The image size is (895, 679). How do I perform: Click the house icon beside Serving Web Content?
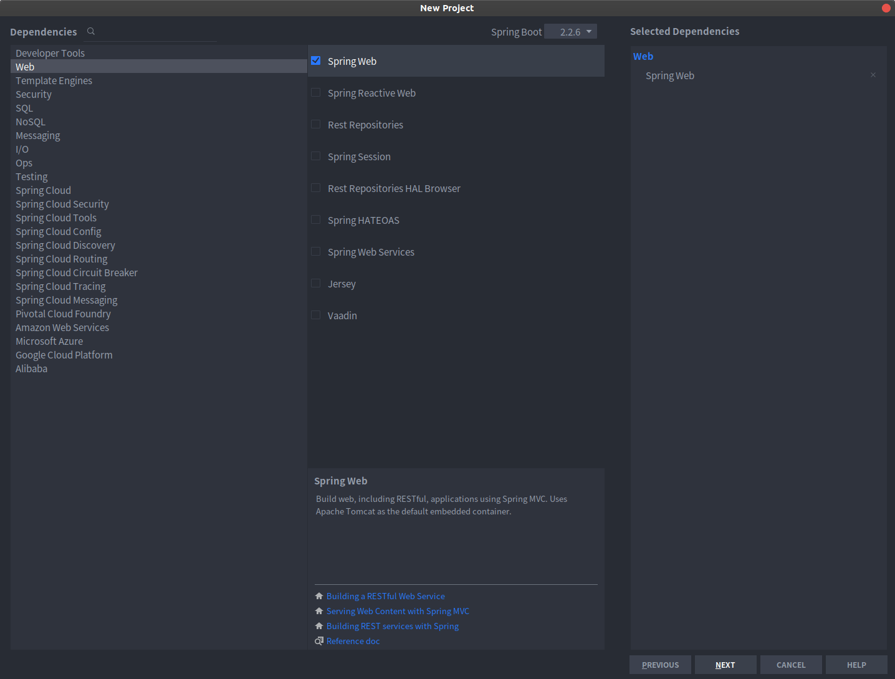[319, 611]
